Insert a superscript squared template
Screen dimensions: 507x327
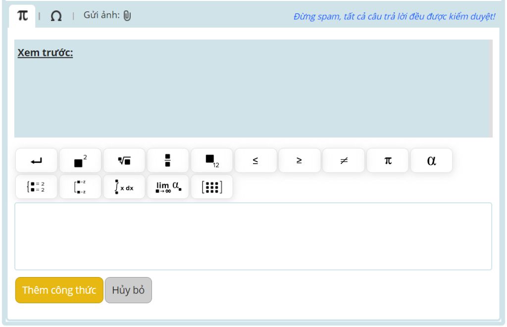[x=80, y=160]
